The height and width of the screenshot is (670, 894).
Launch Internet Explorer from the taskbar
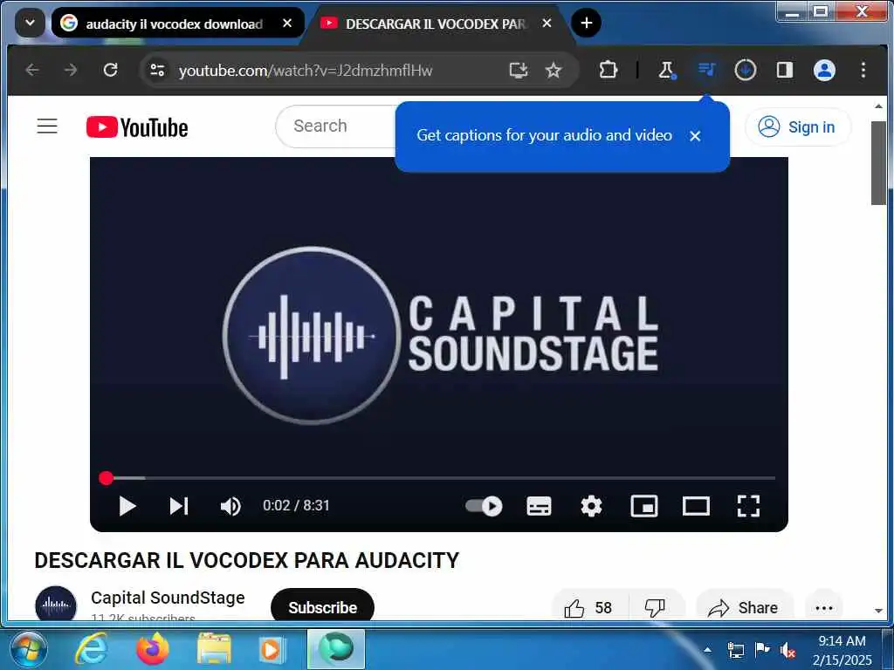pos(92,649)
